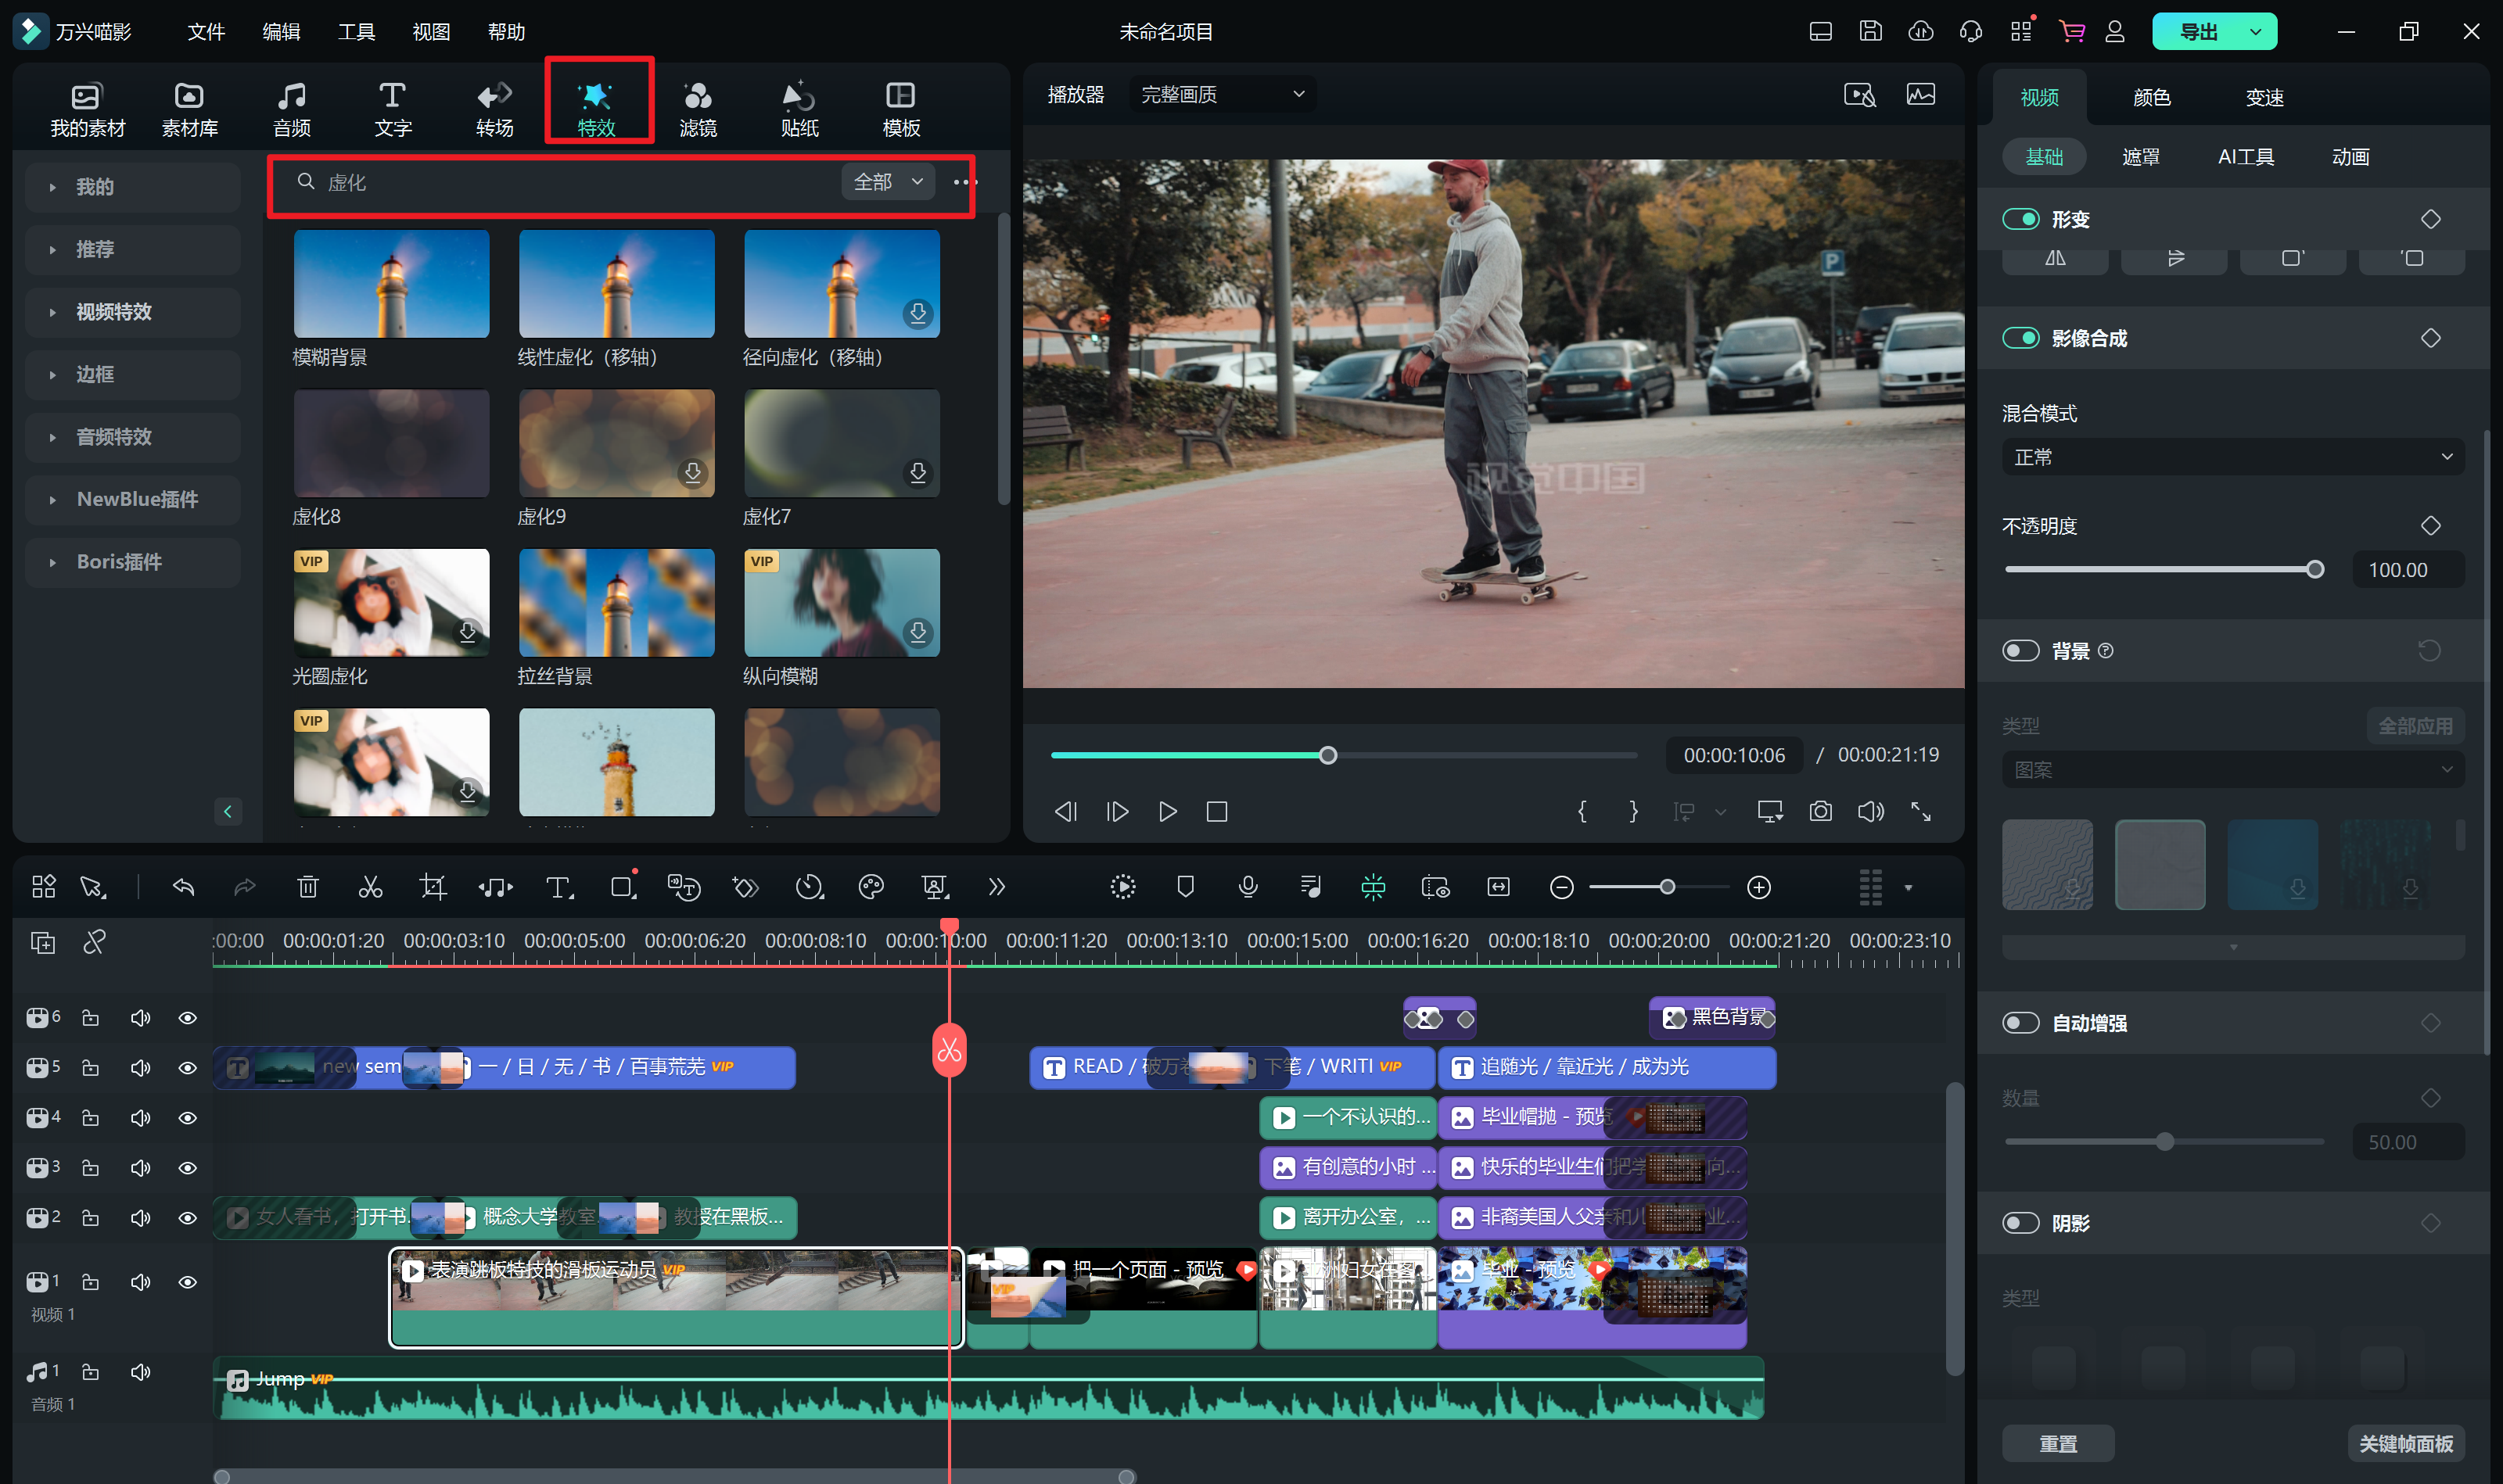Click the more options ellipsis near search
This screenshot has width=2503, height=1484.
point(964,182)
